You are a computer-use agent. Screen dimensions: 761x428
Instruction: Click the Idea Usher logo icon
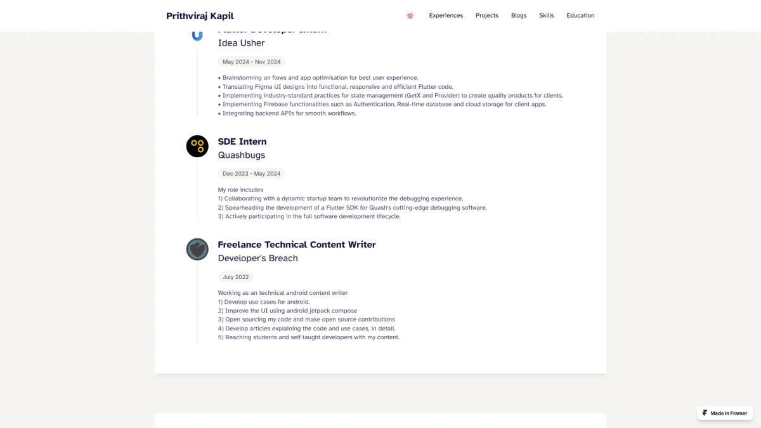(197, 36)
